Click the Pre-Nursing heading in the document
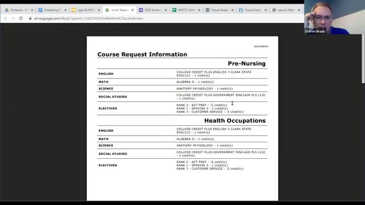Screen dimensions: 365x205 (x=246, y=63)
